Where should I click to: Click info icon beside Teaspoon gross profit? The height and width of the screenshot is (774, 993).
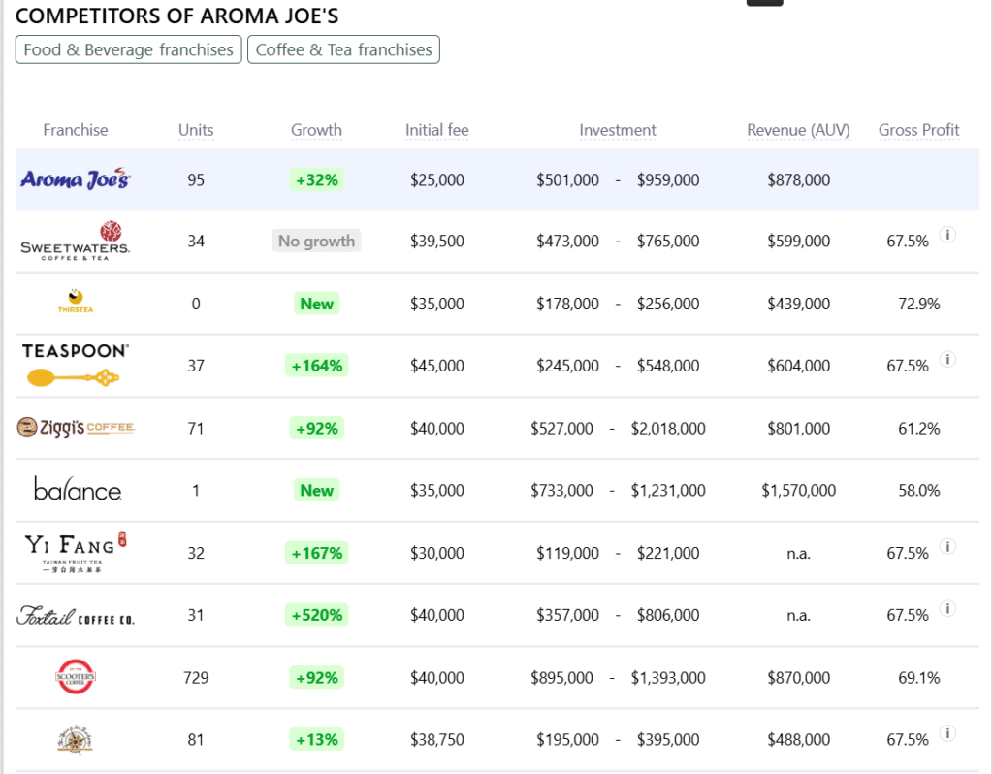pyautogui.click(x=947, y=359)
